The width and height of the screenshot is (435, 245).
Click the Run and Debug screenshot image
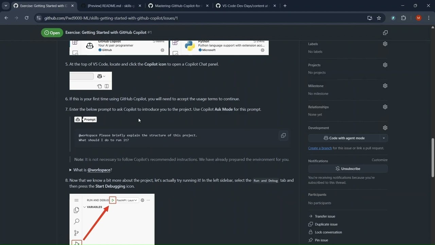point(112,219)
